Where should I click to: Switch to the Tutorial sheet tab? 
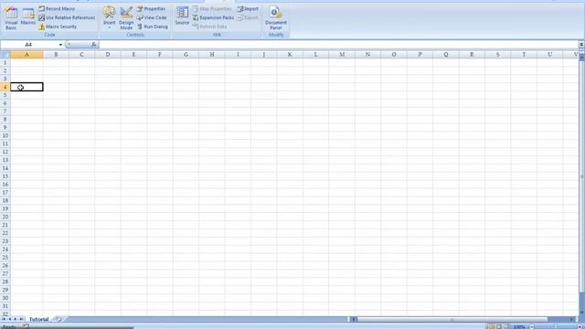pyautogui.click(x=38, y=319)
